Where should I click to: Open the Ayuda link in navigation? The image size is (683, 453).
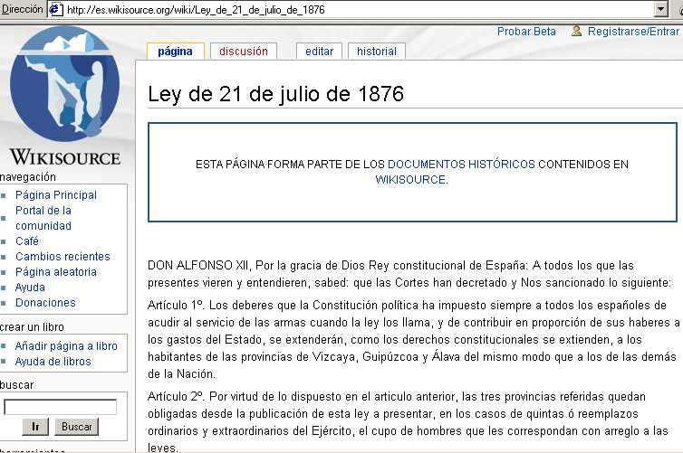pyautogui.click(x=30, y=288)
